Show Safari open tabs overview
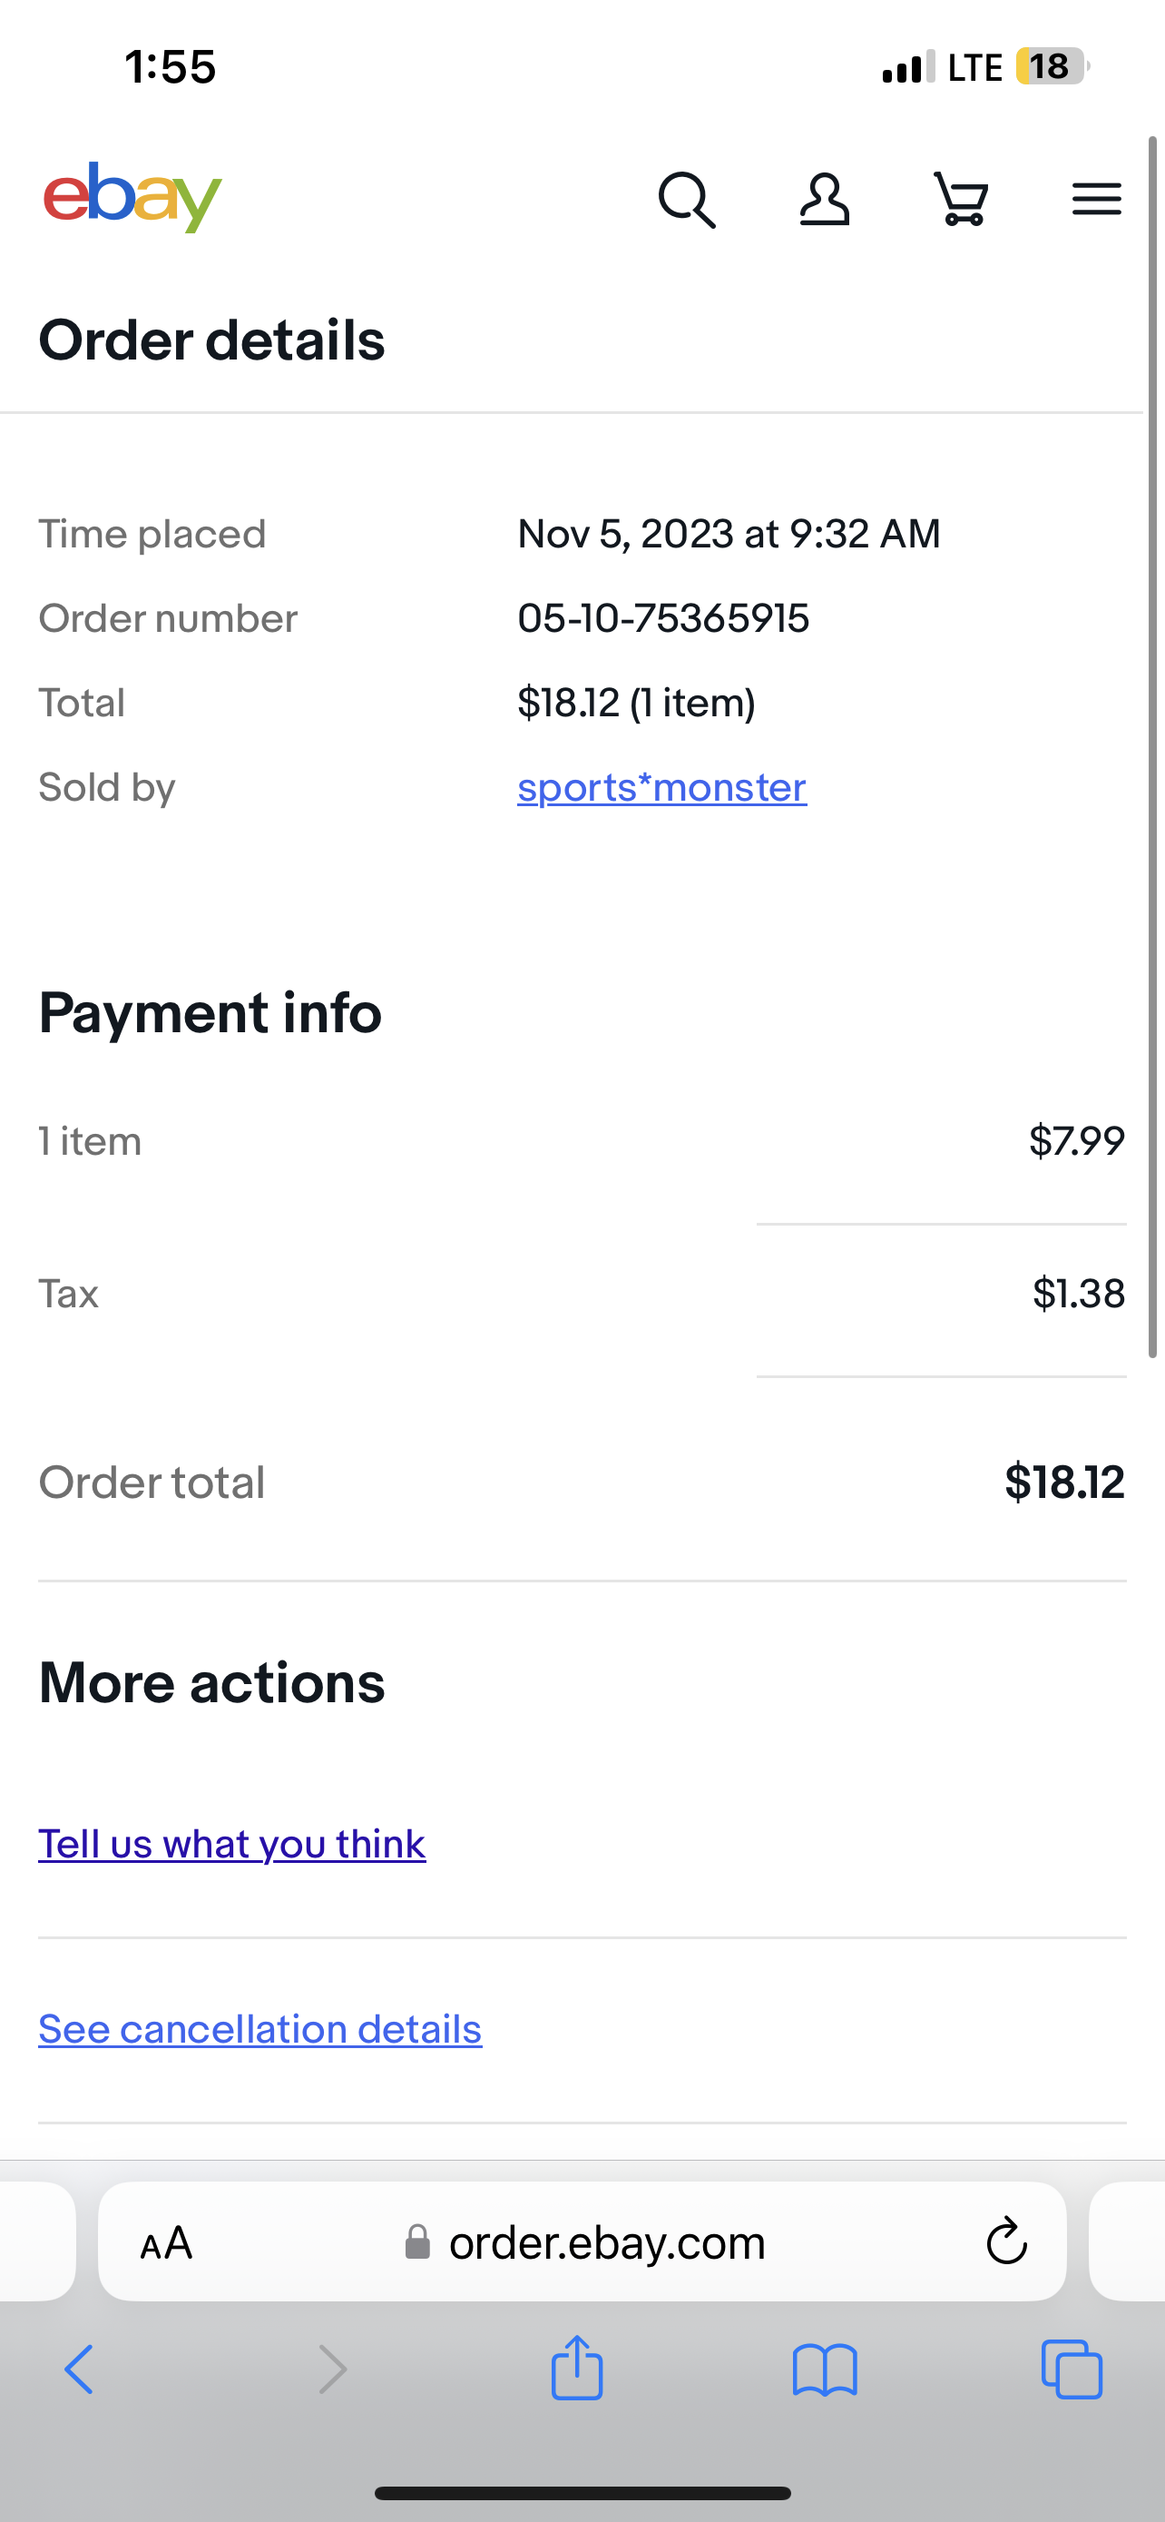Image resolution: width=1165 pixels, height=2522 pixels. [x=1072, y=2369]
